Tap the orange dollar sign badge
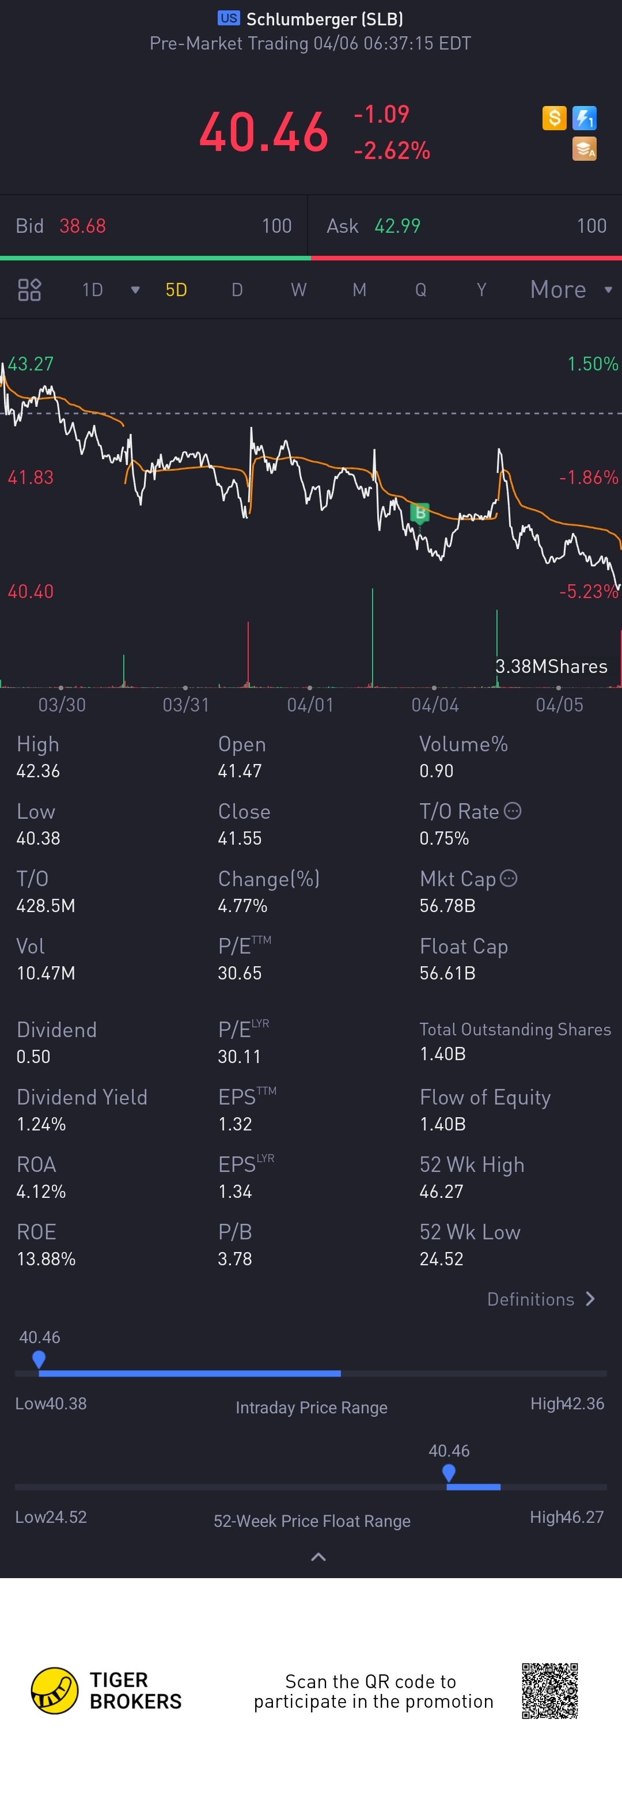622x1804 pixels. coord(554,118)
